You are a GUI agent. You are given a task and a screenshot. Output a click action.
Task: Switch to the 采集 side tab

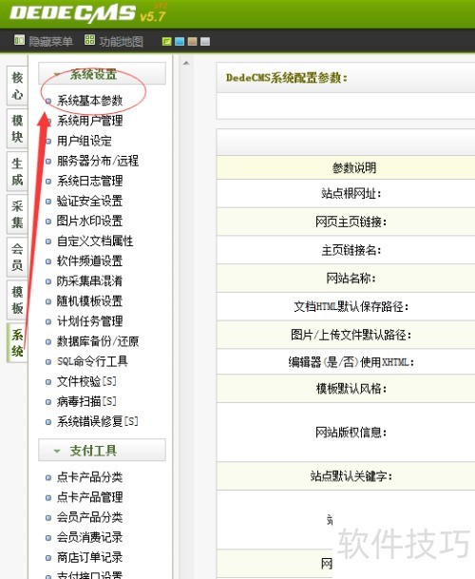tap(17, 214)
